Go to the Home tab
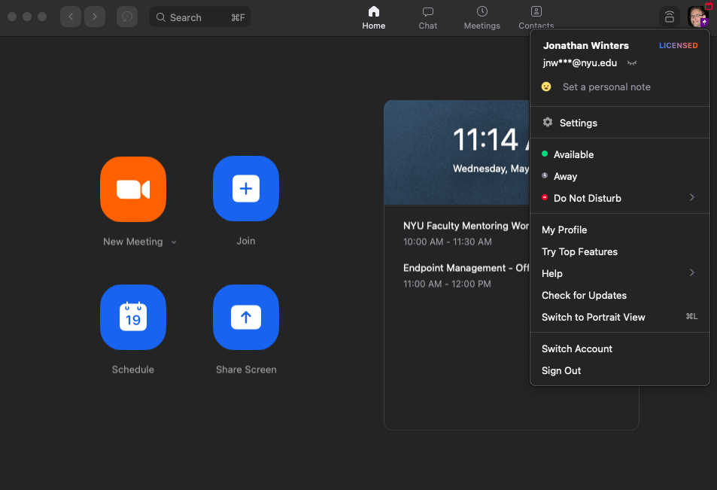This screenshot has width=717, height=490. click(374, 18)
